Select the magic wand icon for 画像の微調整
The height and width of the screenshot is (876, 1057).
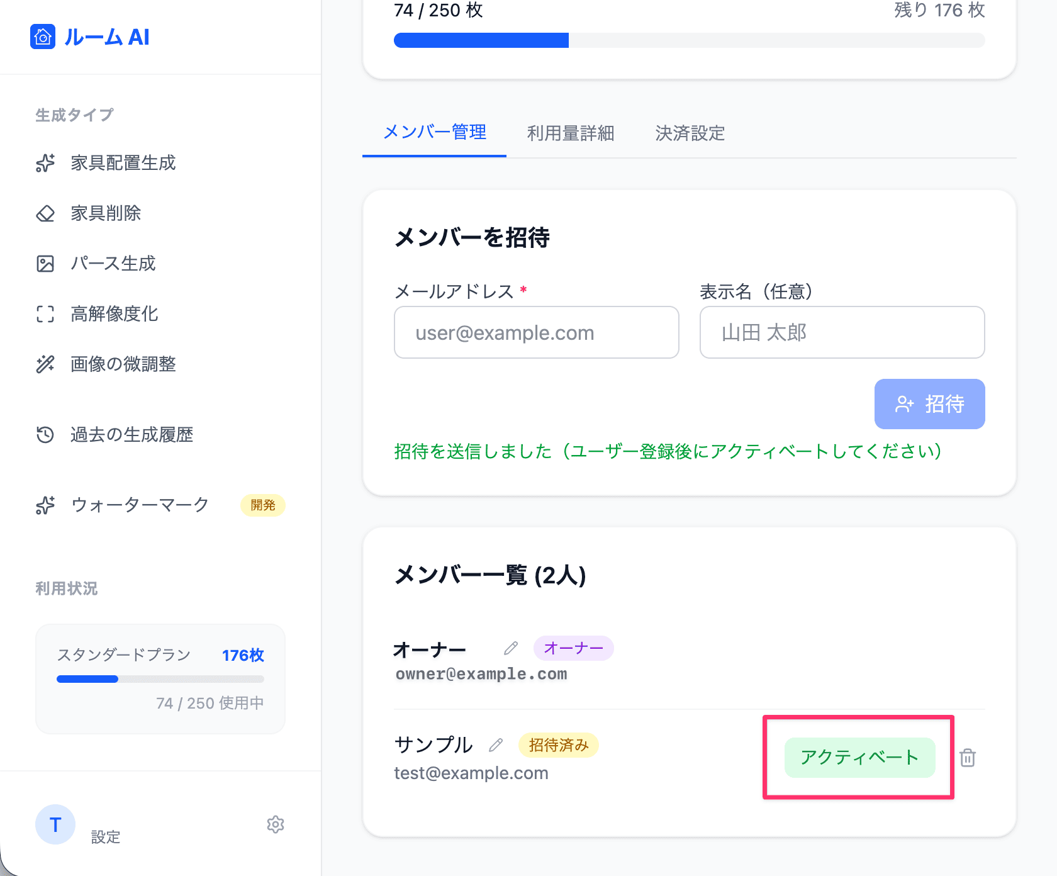click(45, 364)
